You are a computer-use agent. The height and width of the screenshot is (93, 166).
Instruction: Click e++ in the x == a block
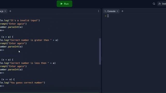2,86
